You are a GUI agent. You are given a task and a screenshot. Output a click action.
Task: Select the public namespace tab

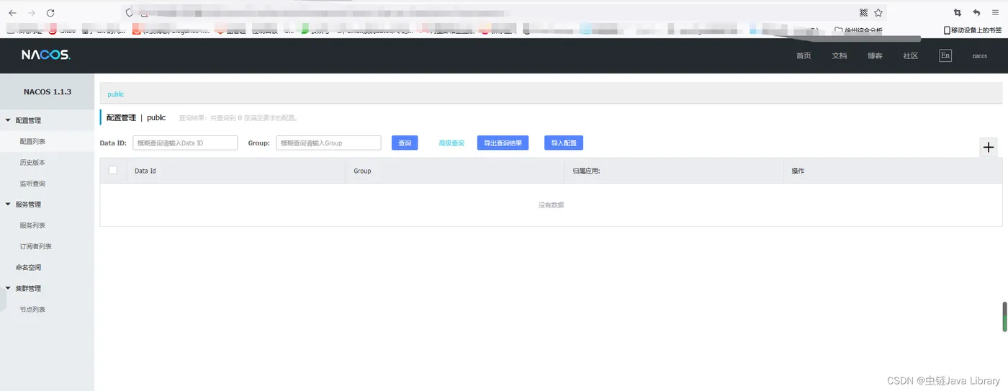[x=116, y=94]
